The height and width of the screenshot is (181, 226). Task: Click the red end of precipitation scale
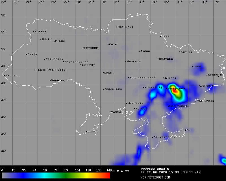107,176
